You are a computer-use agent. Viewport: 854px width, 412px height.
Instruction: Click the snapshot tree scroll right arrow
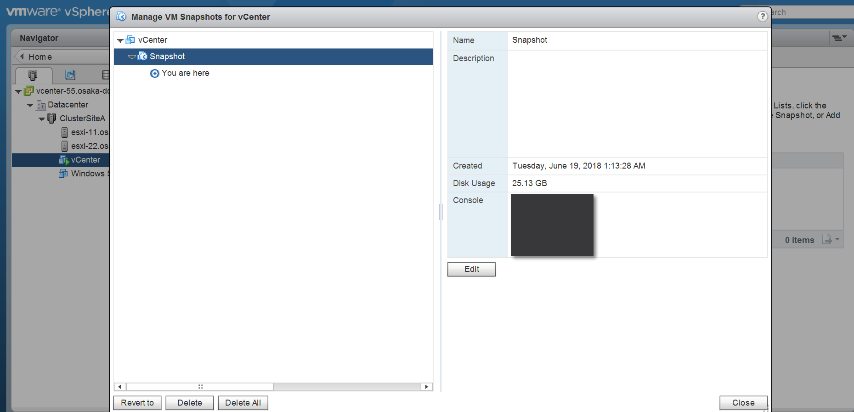427,387
